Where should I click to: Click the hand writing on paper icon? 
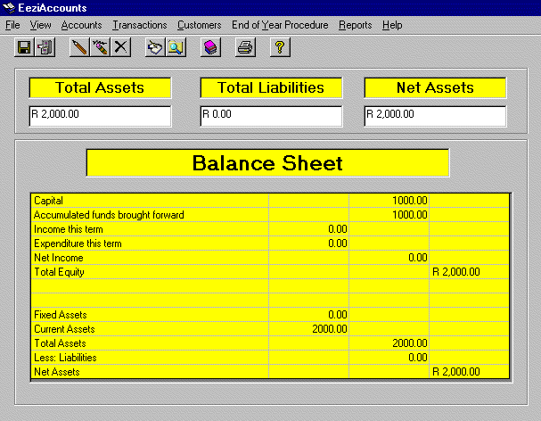[x=155, y=47]
